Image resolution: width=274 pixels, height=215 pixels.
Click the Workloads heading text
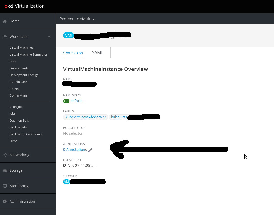click(x=19, y=37)
